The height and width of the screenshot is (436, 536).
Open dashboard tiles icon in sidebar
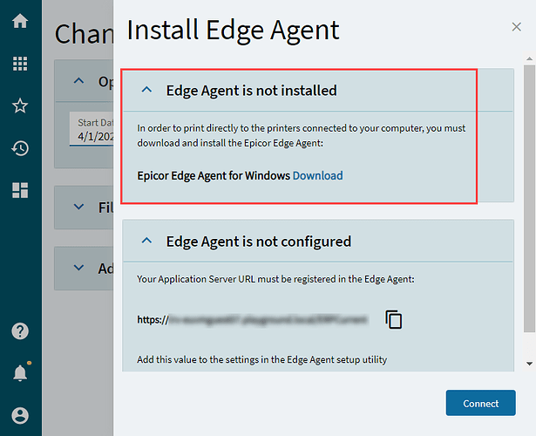pos(20,190)
